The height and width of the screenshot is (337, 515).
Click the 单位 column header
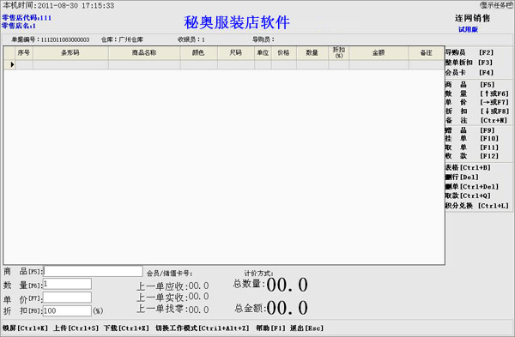point(263,52)
